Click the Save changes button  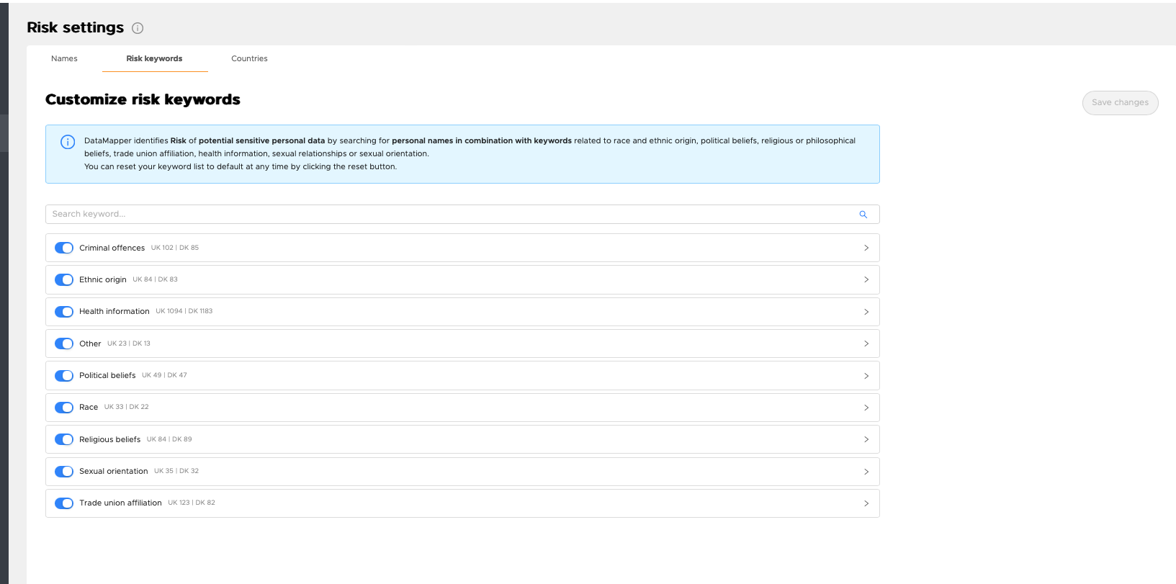point(1120,102)
